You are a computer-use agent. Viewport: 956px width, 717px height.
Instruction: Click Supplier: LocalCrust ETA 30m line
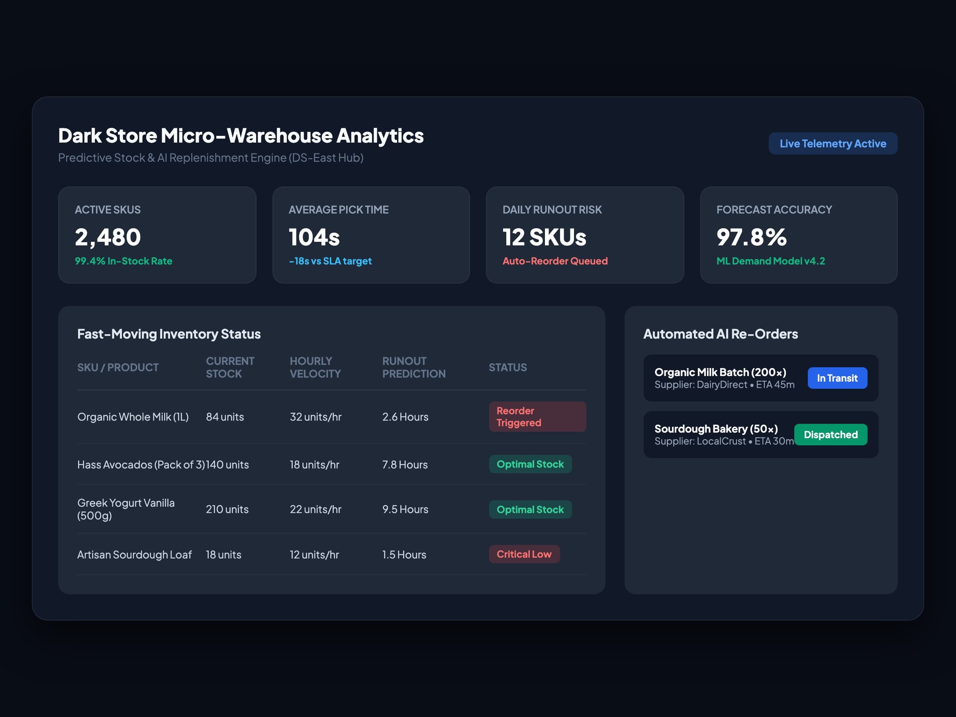(x=724, y=441)
